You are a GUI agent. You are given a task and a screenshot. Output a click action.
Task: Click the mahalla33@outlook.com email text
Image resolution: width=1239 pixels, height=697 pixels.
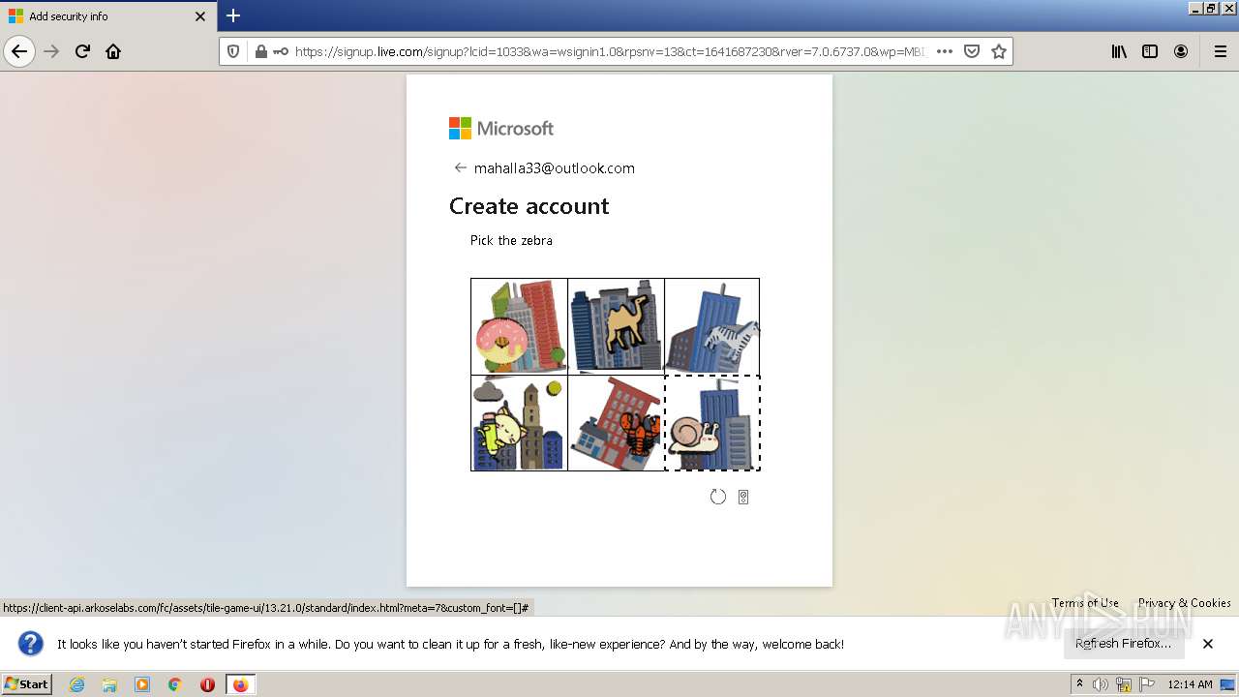[555, 167]
